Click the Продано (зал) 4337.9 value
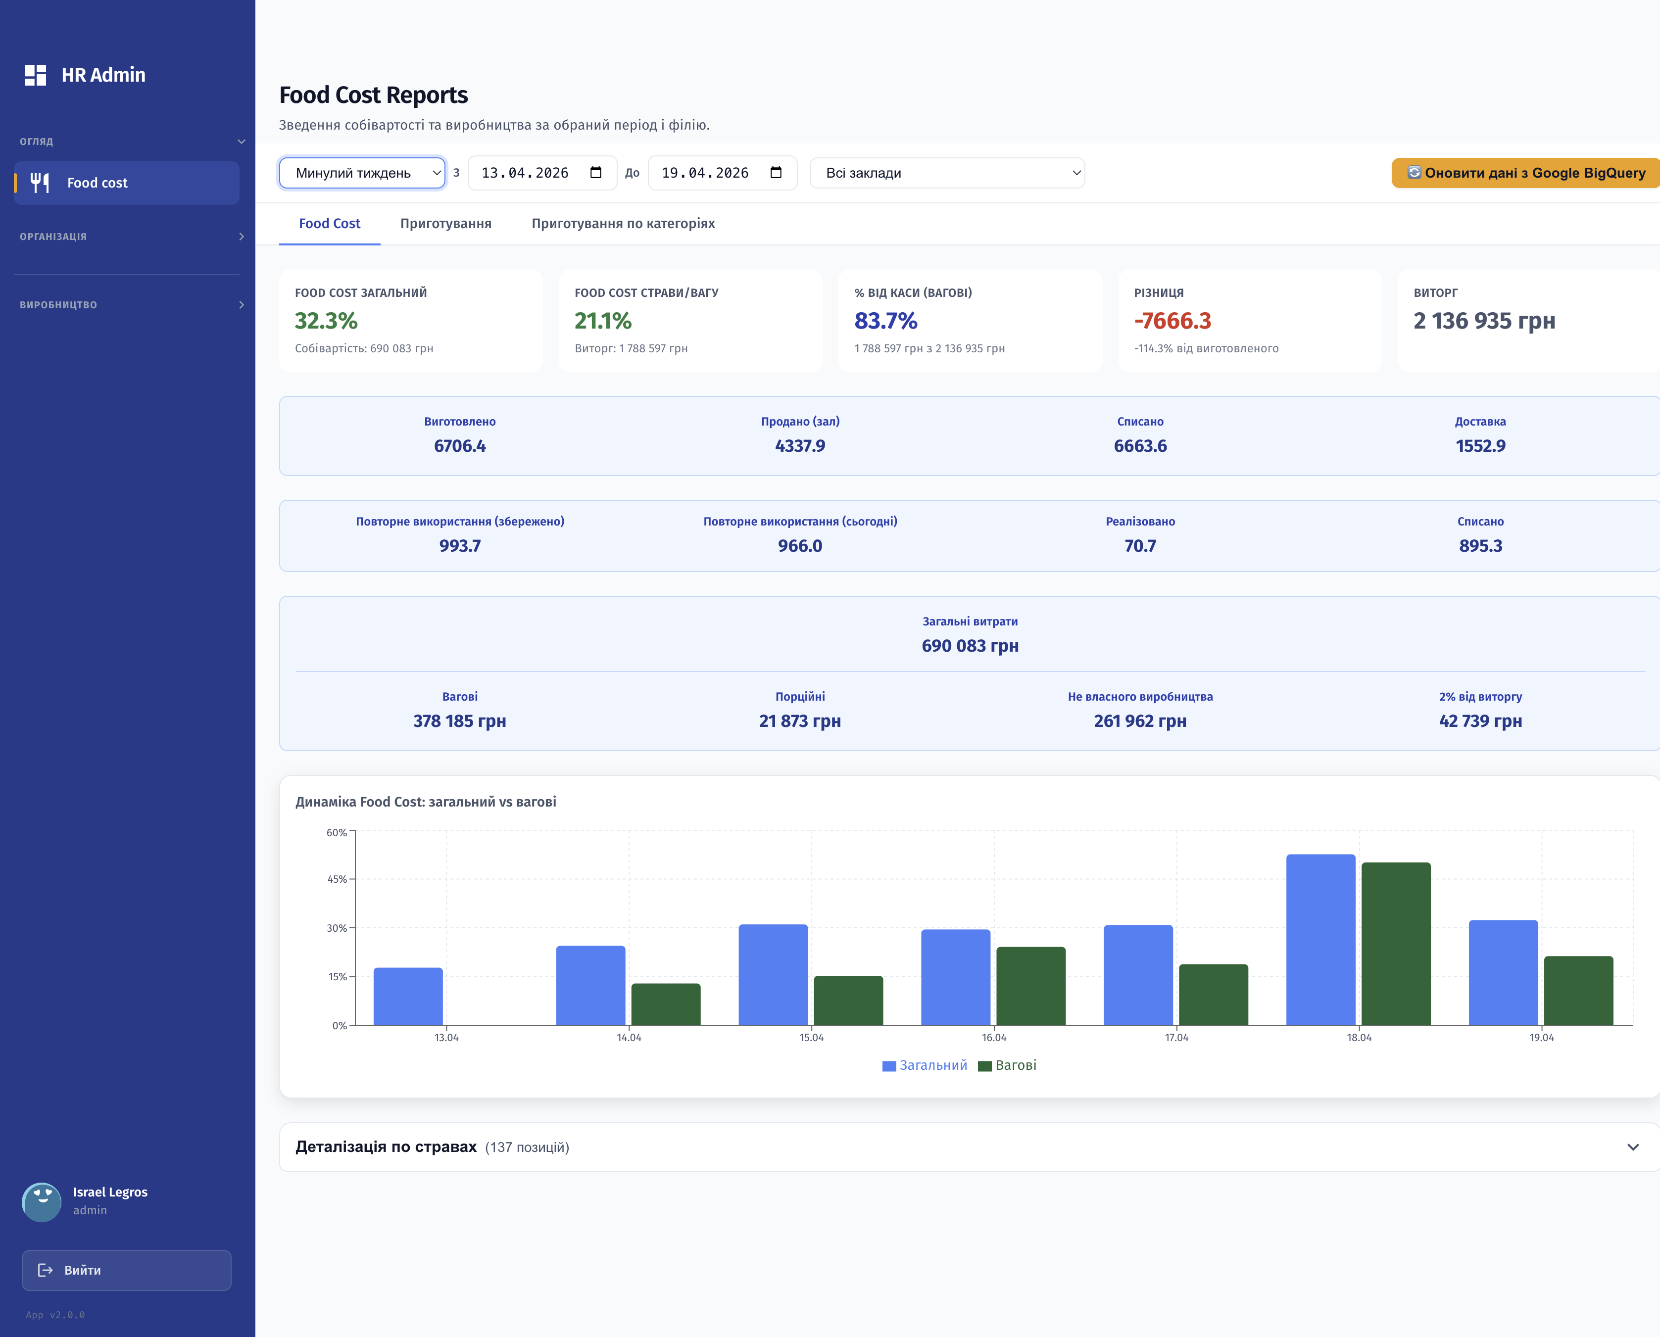Viewport: 1660px width, 1337px height. [x=800, y=446]
